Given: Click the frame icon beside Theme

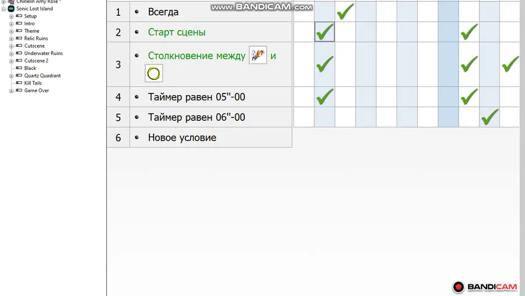Looking at the screenshot, I should pyautogui.click(x=19, y=31).
